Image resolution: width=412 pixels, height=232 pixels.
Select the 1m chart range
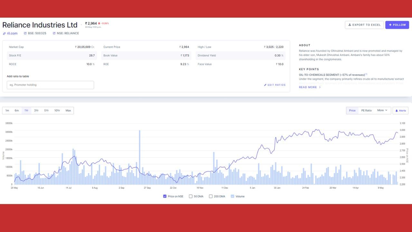pos(7,111)
